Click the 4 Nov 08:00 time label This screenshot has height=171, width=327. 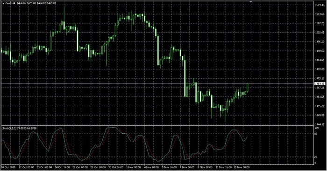[151, 167]
